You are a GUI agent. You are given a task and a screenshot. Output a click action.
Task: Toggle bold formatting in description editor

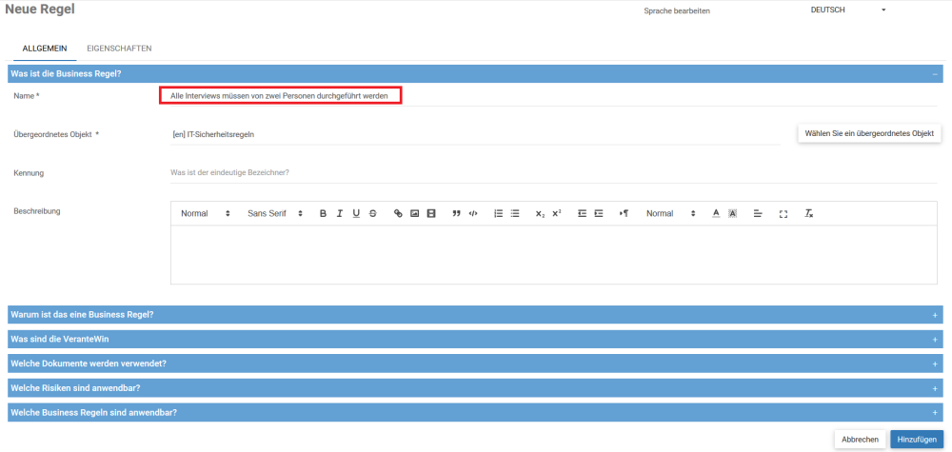pyautogui.click(x=323, y=213)
